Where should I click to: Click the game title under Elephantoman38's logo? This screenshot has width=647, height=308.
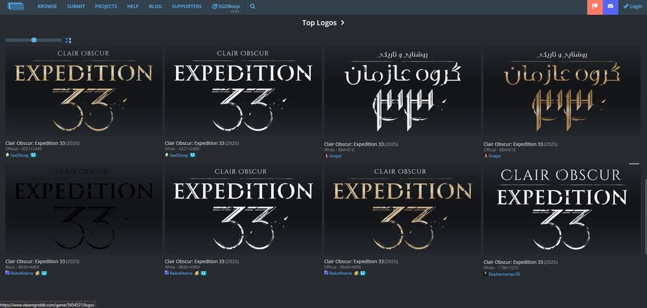click(513, 262)
